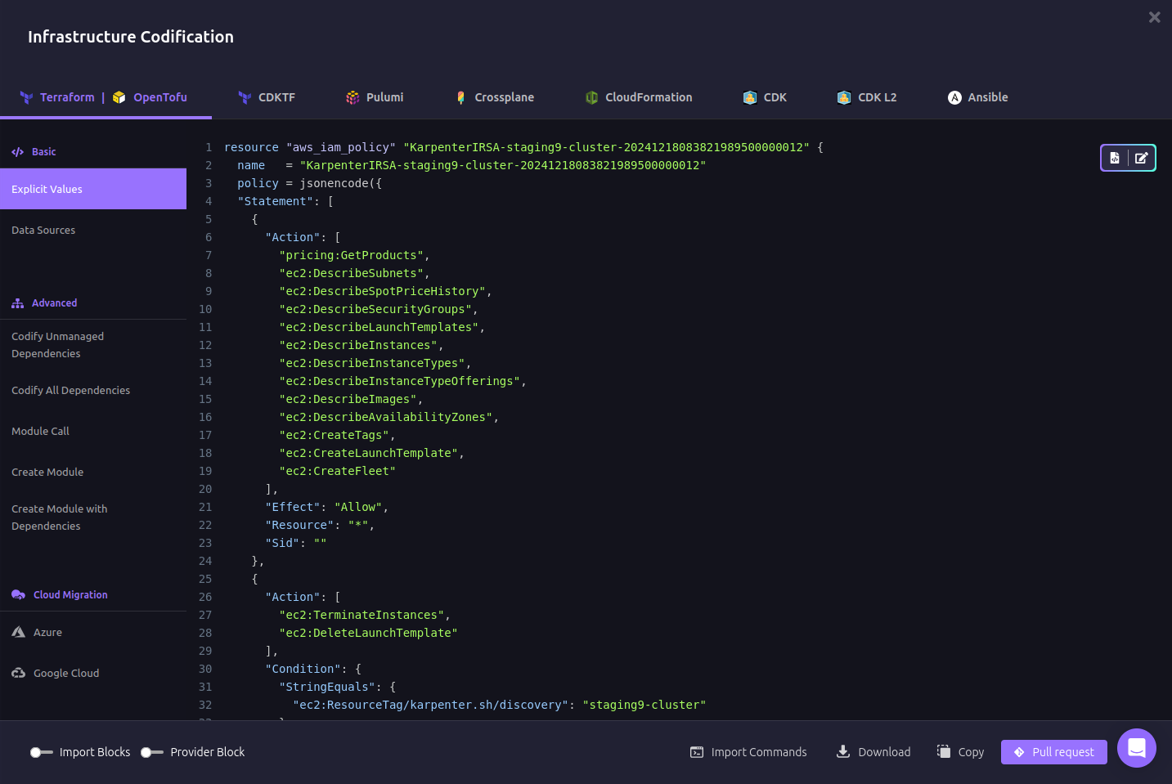The image size is (1172, 784).
Task: Click the Cloud Migration cloud icon
Action: tap(18, 595)
